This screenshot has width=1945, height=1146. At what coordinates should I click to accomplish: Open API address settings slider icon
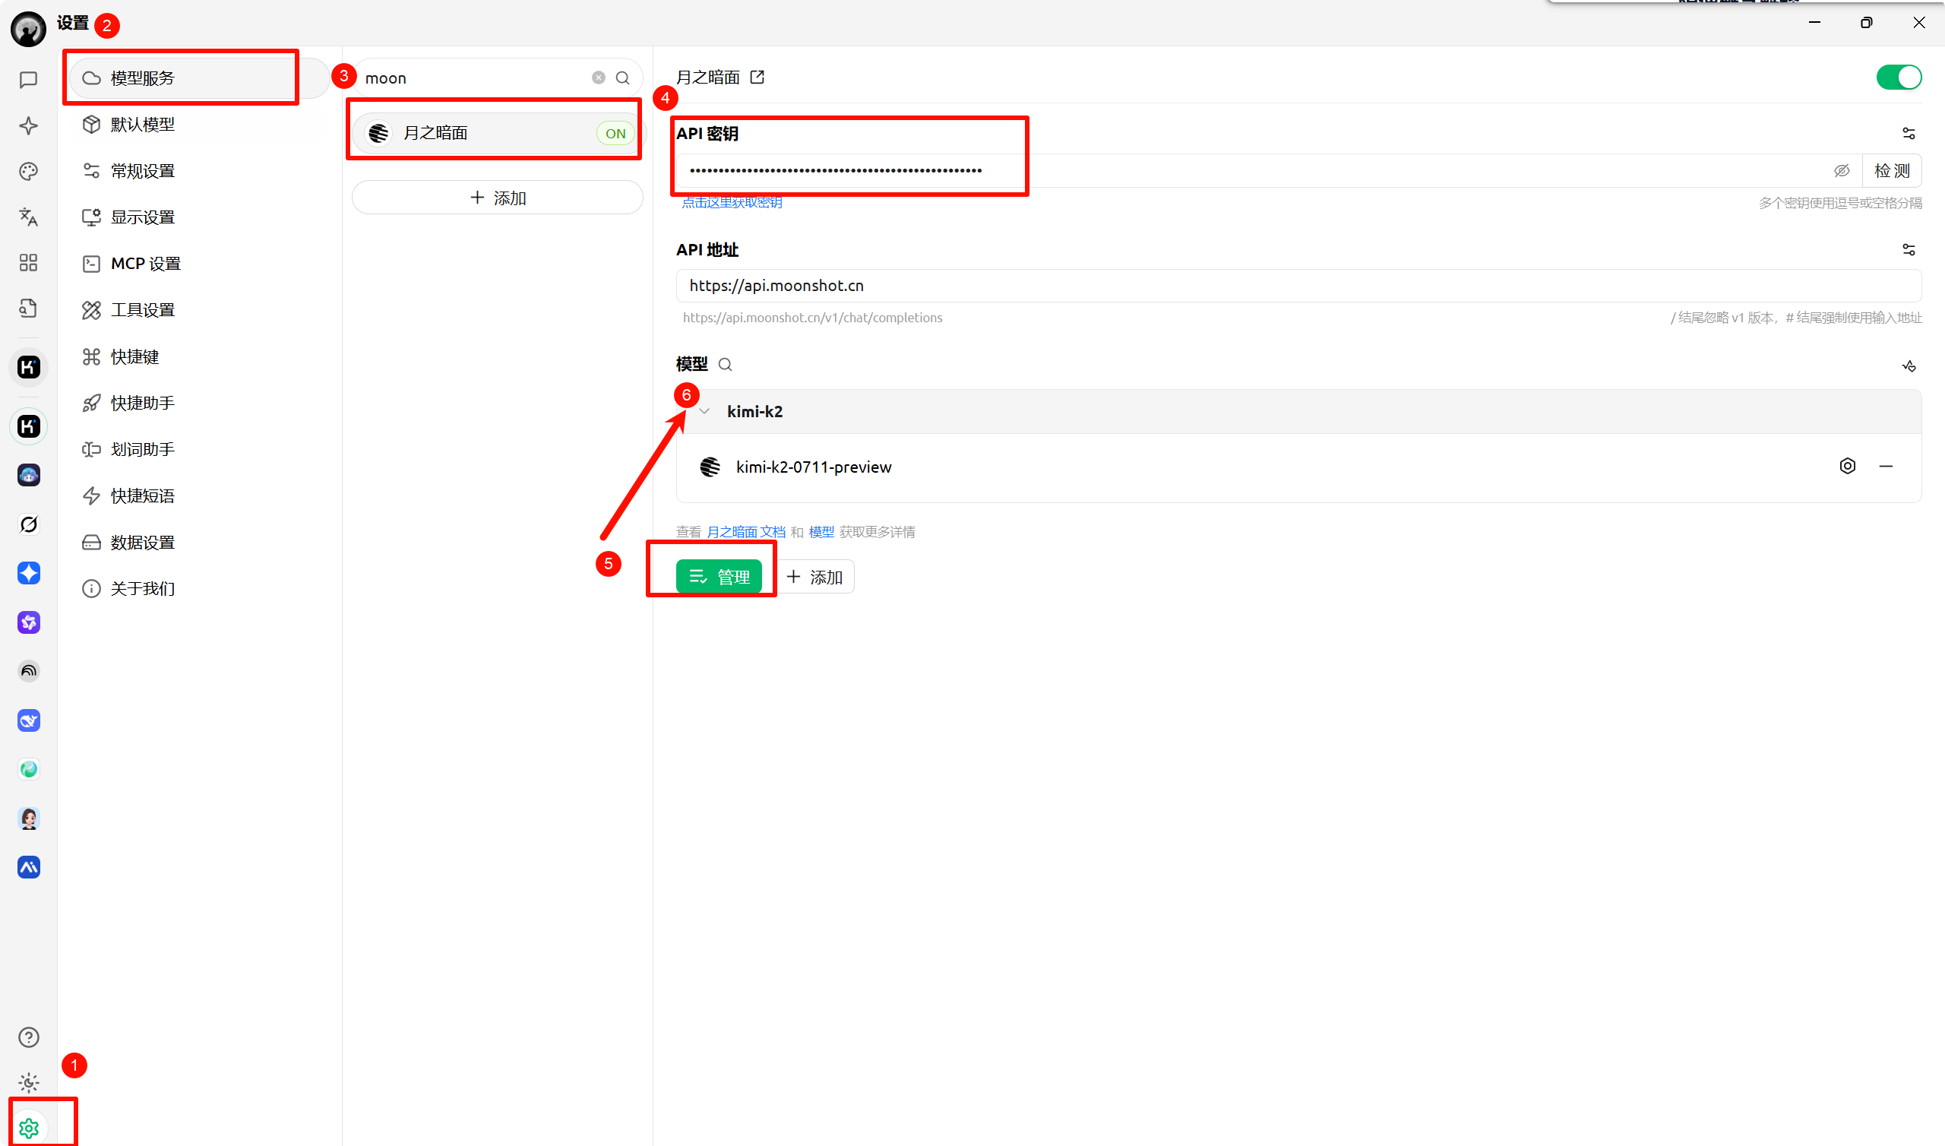point(1909,249)
